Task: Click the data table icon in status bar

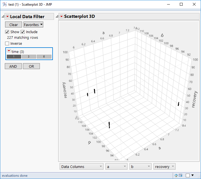Action: (x=181, y=176)
